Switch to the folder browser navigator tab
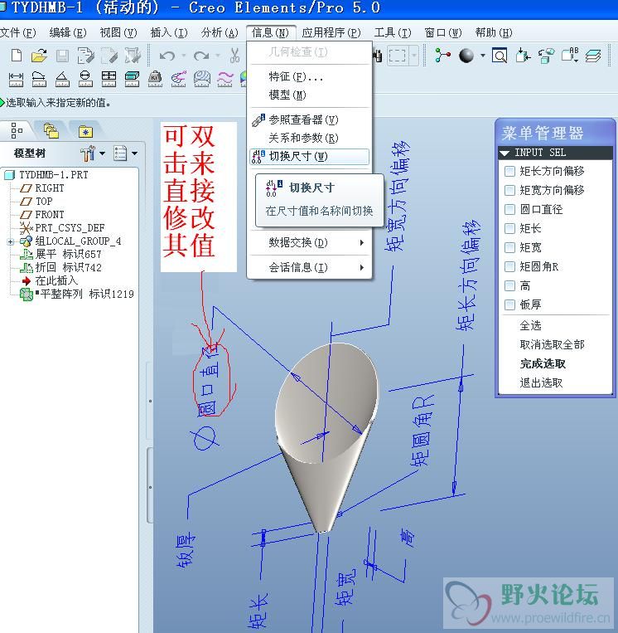 [x=51, y=131]
